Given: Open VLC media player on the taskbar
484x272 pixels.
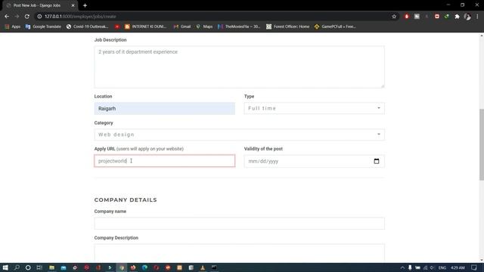Looking at the screenshot, I should [203, 267].
